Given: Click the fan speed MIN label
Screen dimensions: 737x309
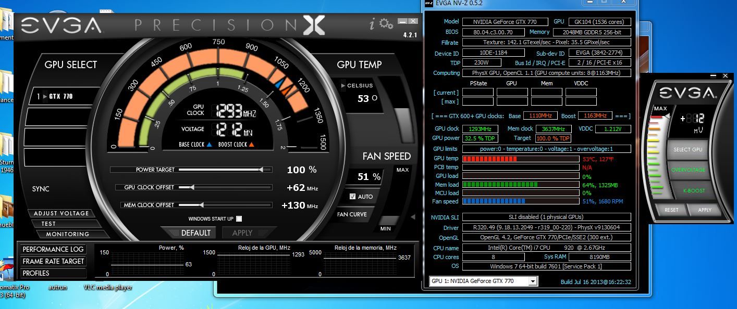Looking at the screenshot, I should (386, 229).
